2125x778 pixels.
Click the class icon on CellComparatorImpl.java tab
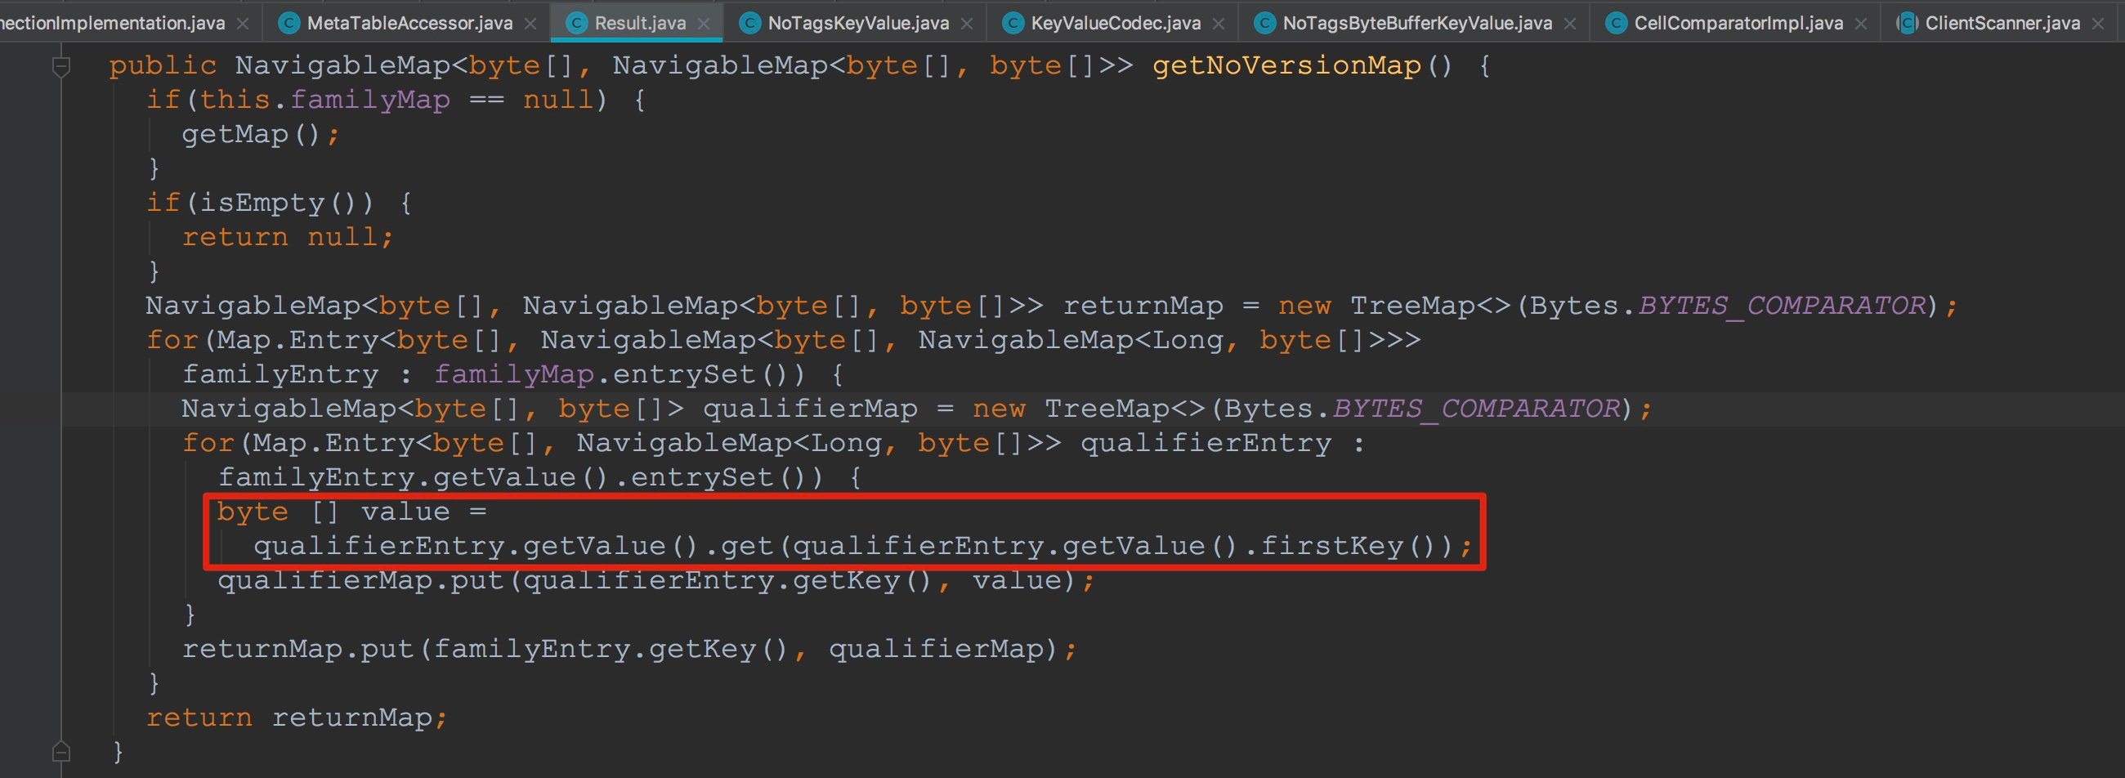click(x=1615, y=23)
